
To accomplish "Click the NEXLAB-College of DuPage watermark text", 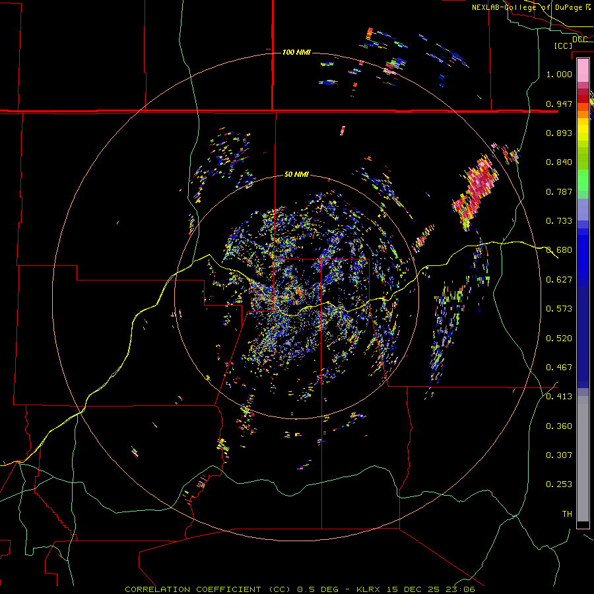I will click(x=531, y=7).
